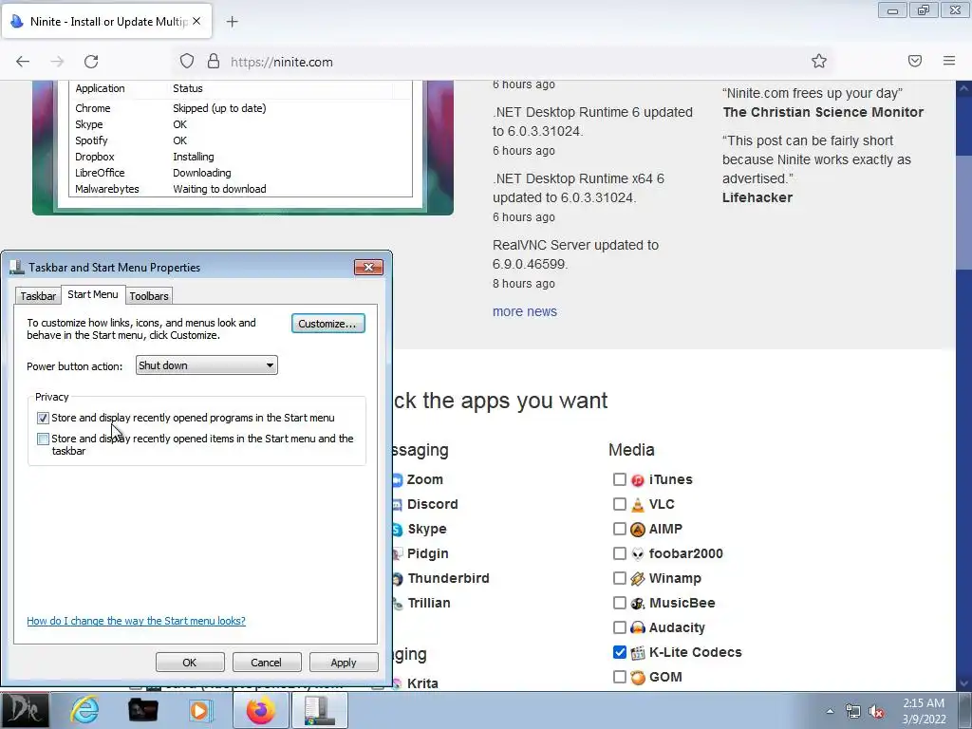Check the VLC checkbox
The width and height of the screenshot is (972, 729).
click(x=619, y=504)
